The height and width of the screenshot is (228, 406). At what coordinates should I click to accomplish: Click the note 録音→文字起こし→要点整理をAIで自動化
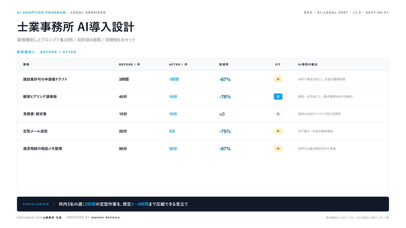tap(325, 97)
